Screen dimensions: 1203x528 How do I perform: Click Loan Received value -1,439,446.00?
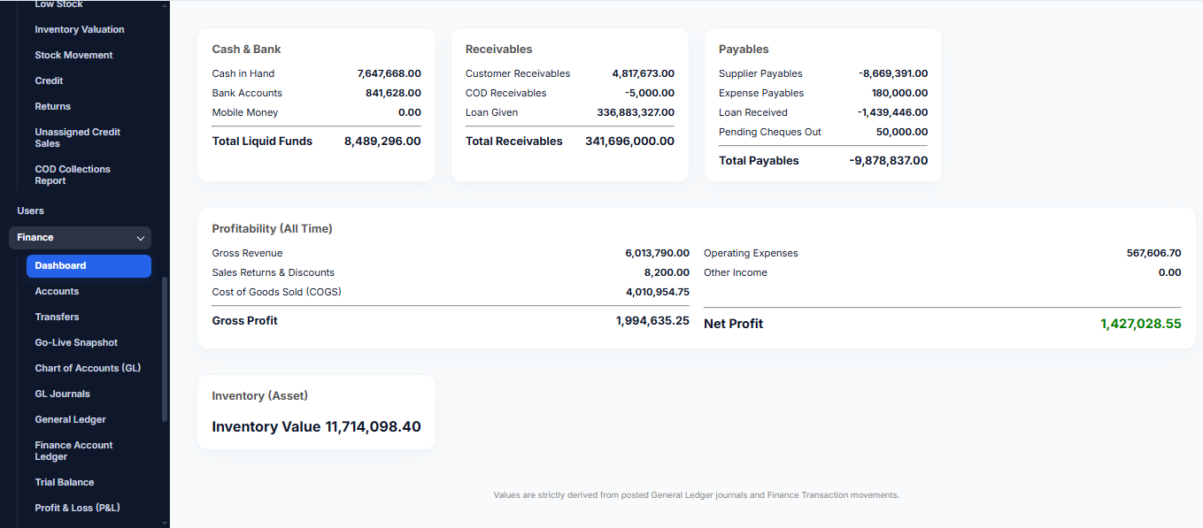[x=892, y=112]
